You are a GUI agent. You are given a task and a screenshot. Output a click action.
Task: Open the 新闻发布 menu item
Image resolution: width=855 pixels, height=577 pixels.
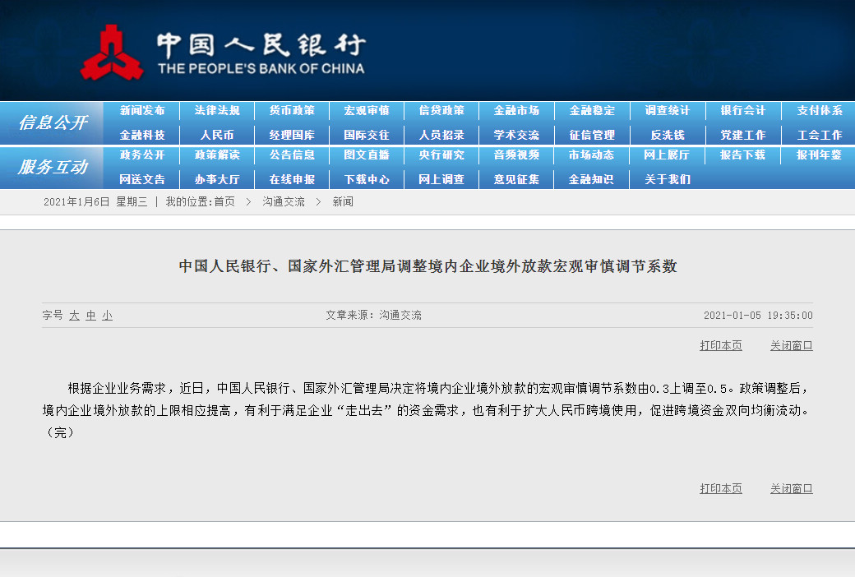click(x=142, y=111)
